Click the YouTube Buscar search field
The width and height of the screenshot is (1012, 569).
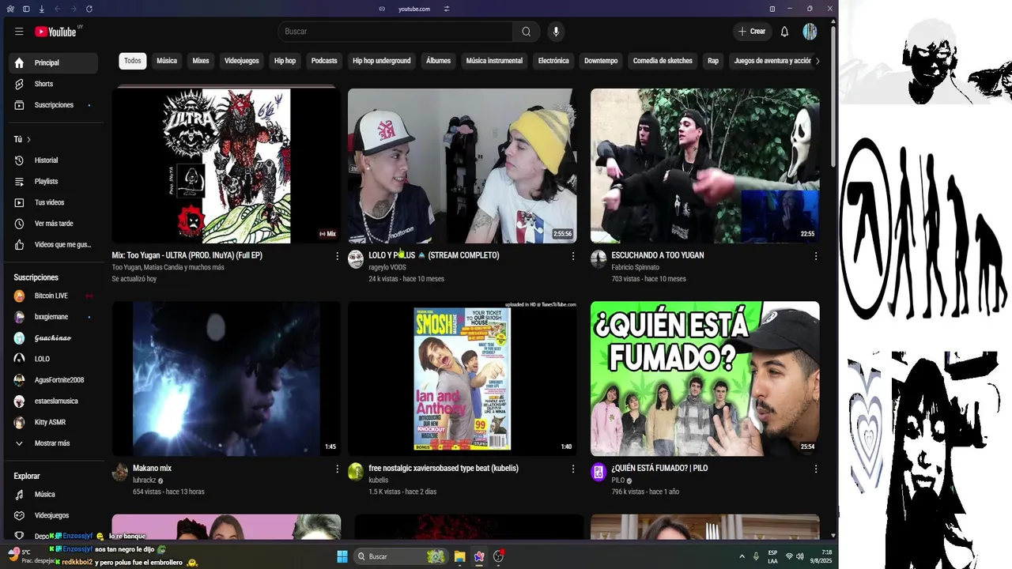395,32
